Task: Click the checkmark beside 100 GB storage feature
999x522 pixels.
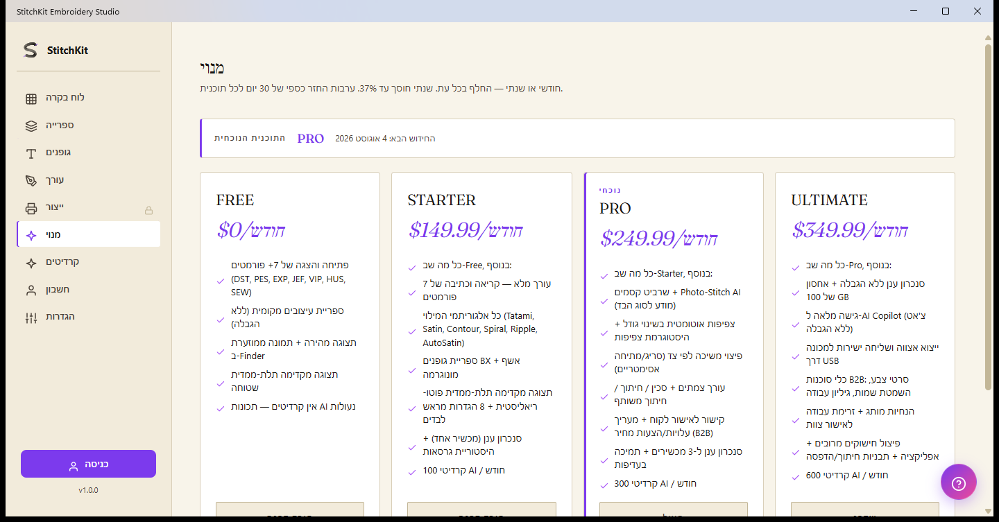Action: click(796, 294)
